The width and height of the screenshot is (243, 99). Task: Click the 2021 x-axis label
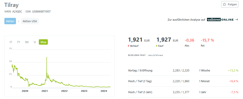(x=45, y=91)
